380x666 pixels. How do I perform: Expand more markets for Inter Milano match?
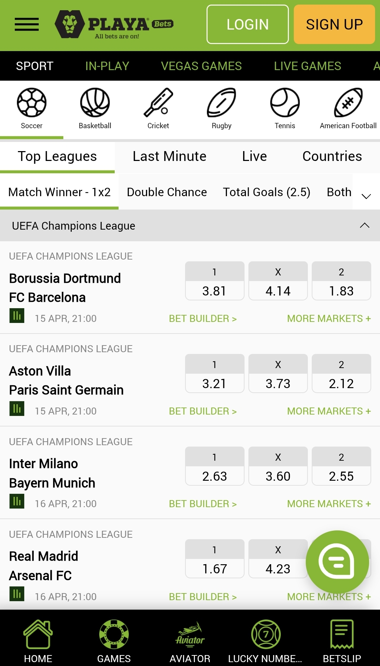(329, 504)
